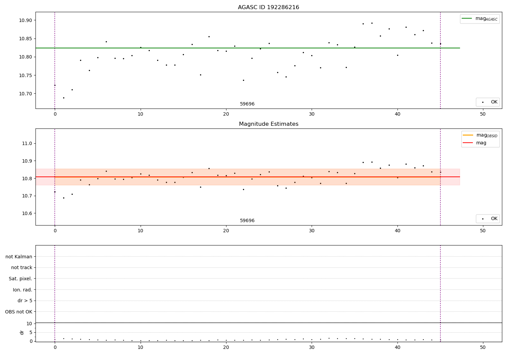
Task: Click the Sat. pixel. row label
Action: [x=21, y=279]
